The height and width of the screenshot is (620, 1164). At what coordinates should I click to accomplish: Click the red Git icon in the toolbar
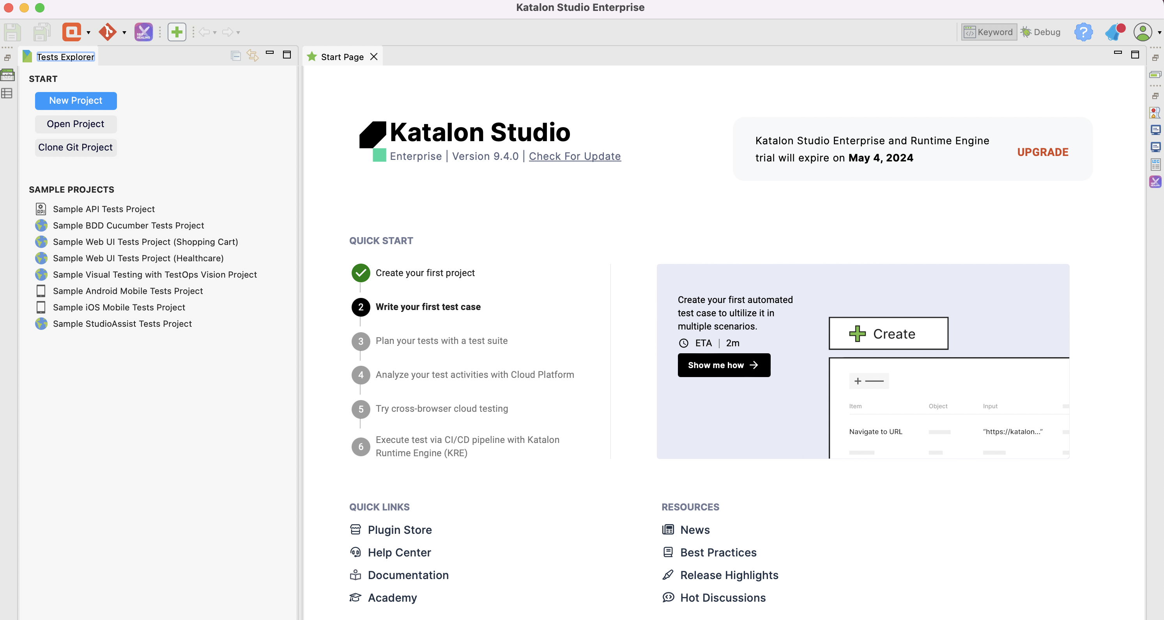coord(108,32)
